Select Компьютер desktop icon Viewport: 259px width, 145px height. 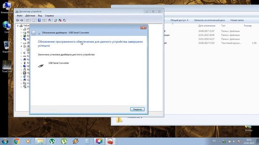[x=7, y=7]
